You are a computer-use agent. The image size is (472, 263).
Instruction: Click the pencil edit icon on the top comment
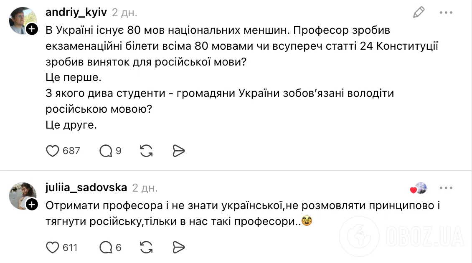pos(419,13)
